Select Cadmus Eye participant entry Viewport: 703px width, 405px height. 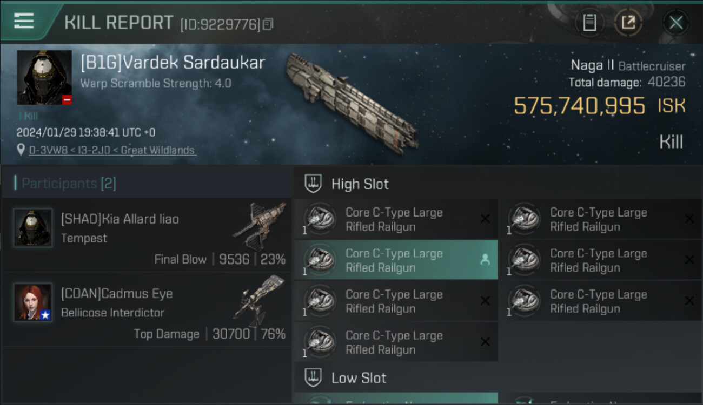tap(147, 310)
